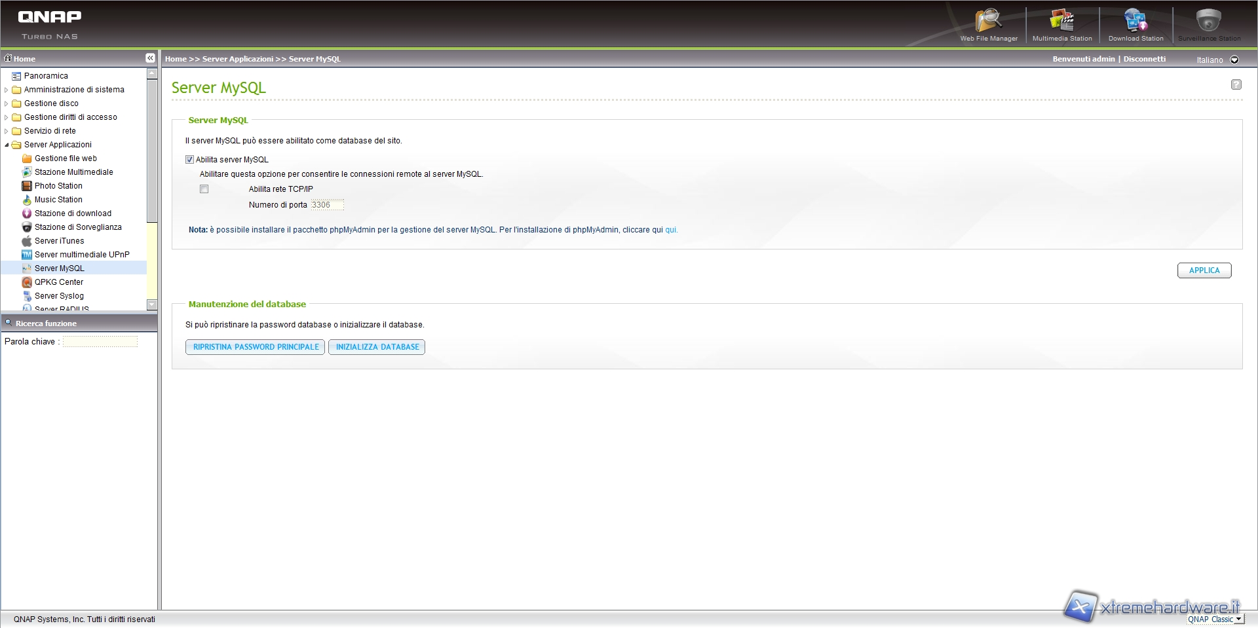Image resolution: width=1258 pixels, height=628 pixels.
Task: Open Photo Station in sidebar
Action: coord(58,186)
